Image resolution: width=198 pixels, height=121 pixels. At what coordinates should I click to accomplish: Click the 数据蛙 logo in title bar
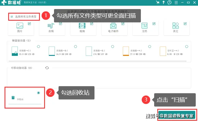[11, 3]
